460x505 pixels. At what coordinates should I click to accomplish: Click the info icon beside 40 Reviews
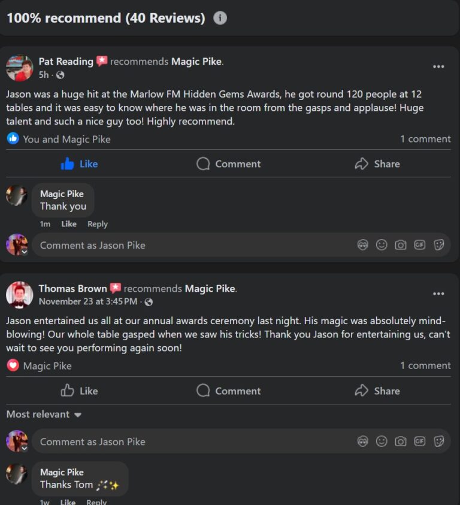tap(220, 18)
